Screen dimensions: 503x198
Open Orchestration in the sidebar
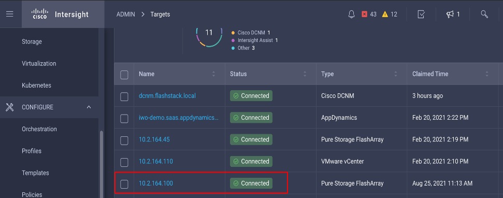click(39, 129)
